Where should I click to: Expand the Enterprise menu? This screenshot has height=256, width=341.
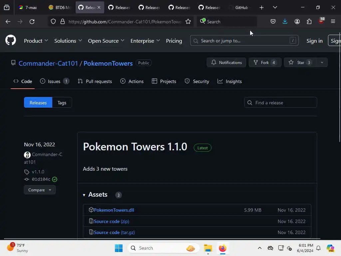145,41
